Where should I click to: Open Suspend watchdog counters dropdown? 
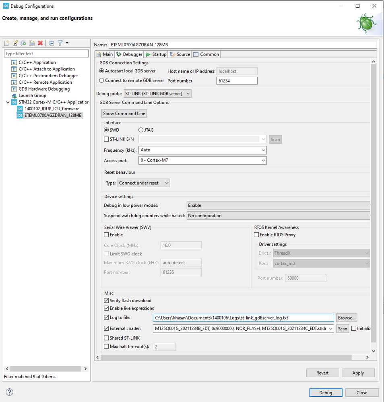coord(279,216)
